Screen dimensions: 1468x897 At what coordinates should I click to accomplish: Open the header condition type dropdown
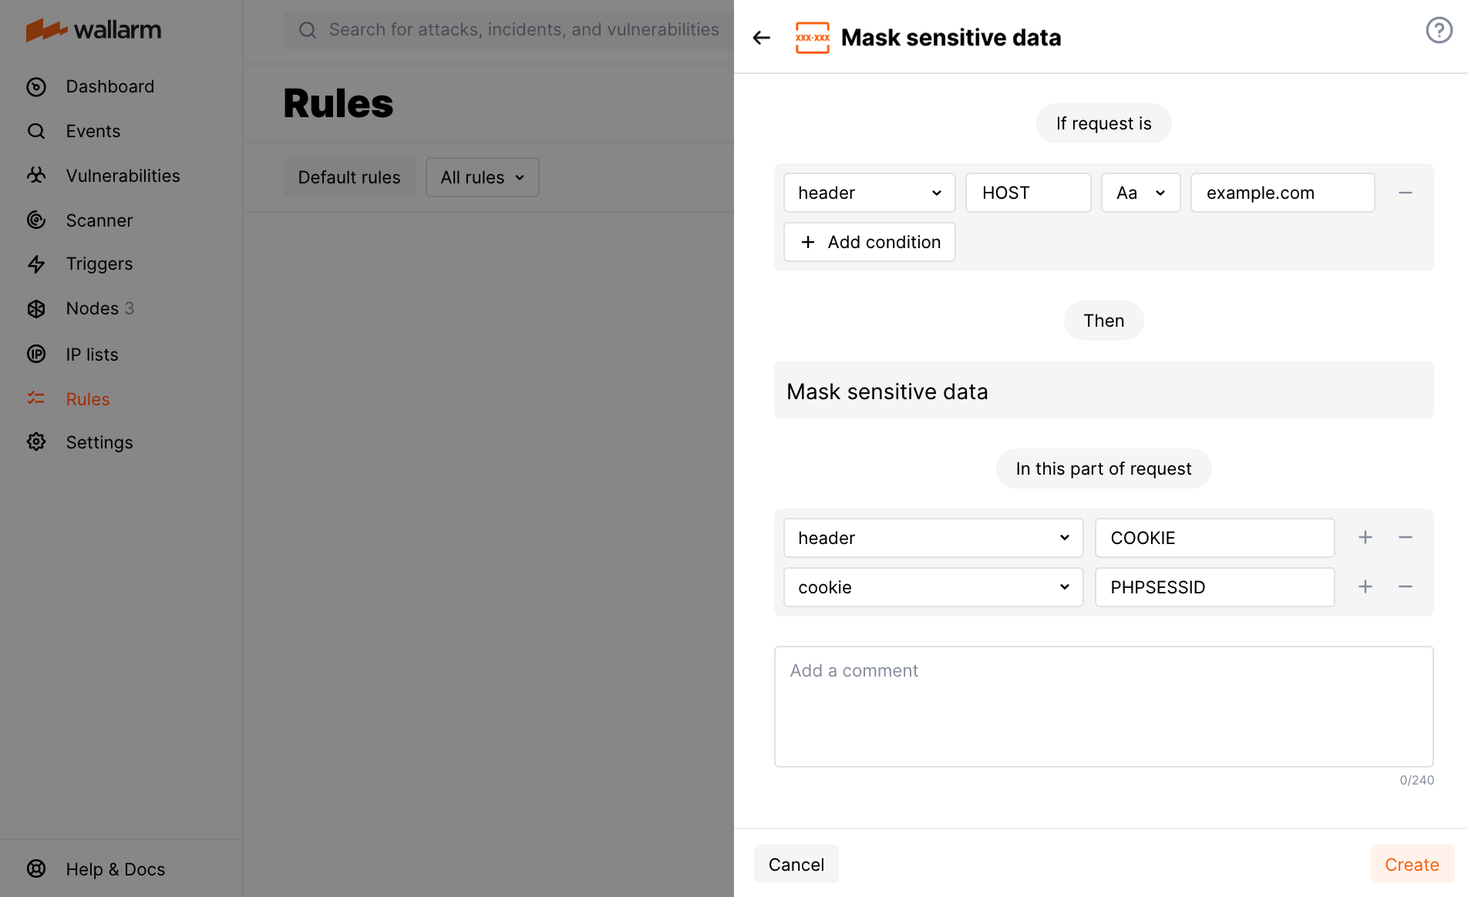[x=869, y=193]
